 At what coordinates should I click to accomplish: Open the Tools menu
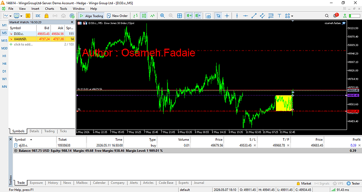(63, 8)
